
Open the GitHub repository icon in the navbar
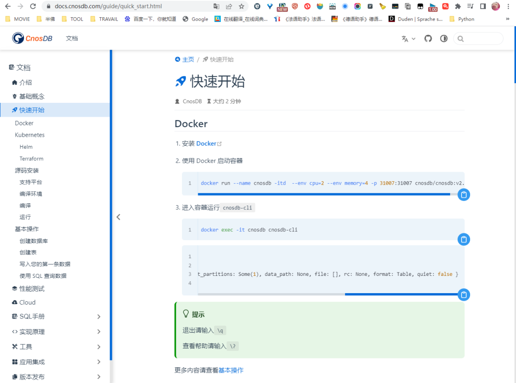point(428,38)
